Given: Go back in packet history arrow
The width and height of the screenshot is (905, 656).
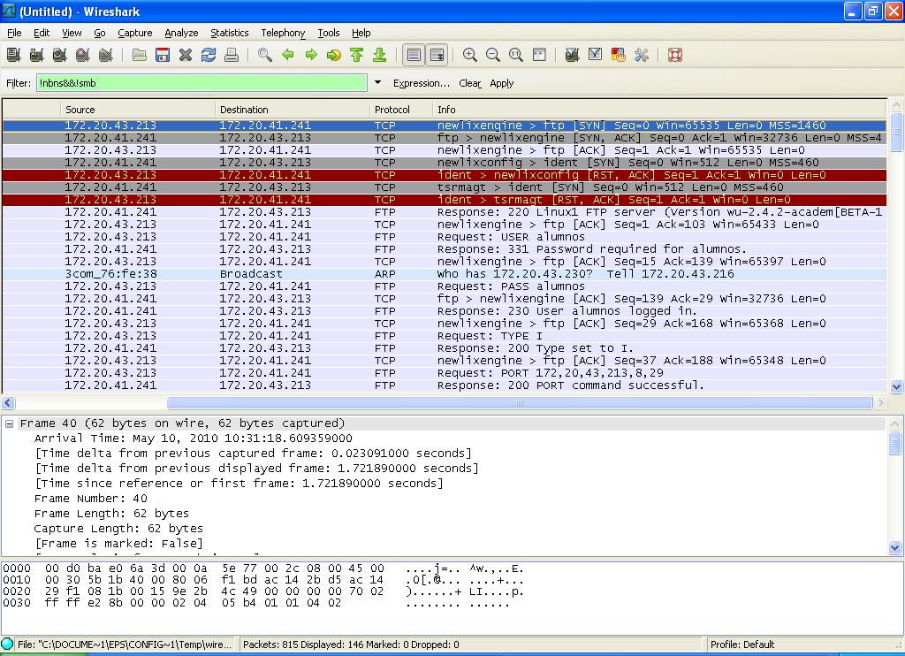Looking at the screenshot, I should tap(288, 55).
